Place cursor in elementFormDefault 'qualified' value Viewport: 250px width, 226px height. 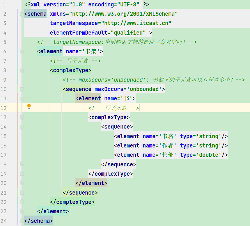pos(128,33)
